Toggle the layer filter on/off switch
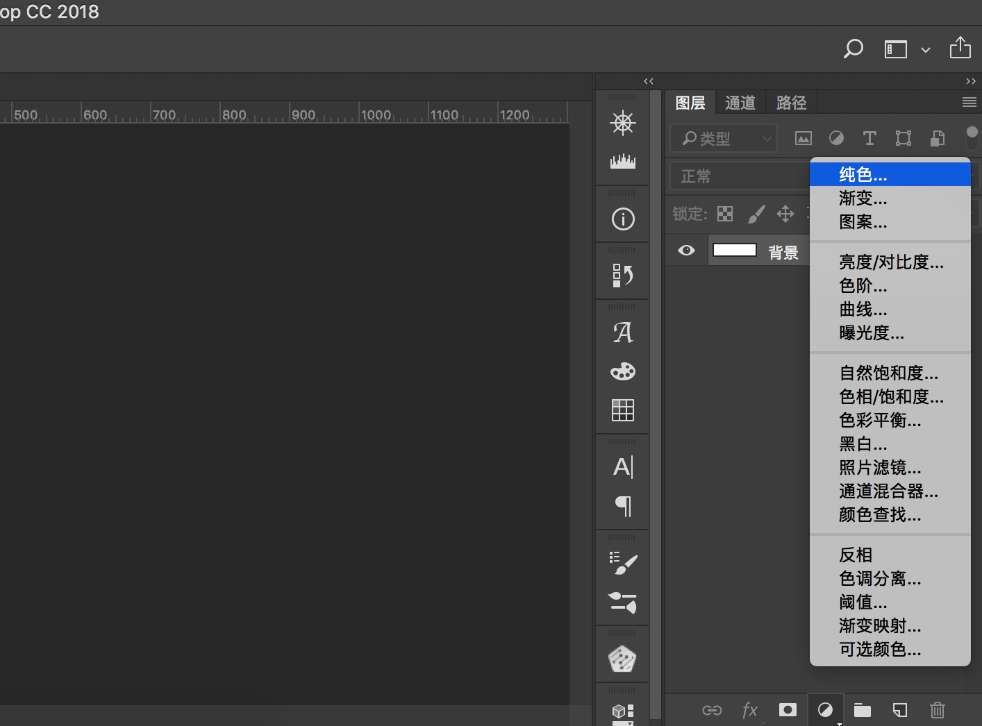Image resolution: width=982 pixels, height=726 pixels. 972,137
